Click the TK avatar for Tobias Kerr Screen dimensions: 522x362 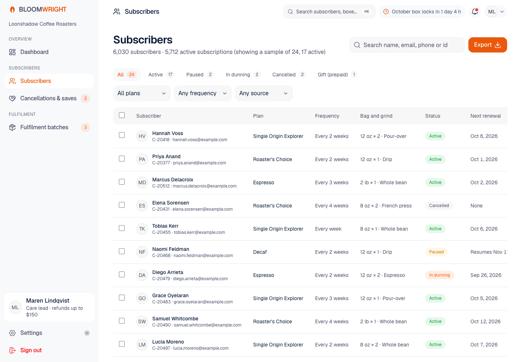pos(142,229)
